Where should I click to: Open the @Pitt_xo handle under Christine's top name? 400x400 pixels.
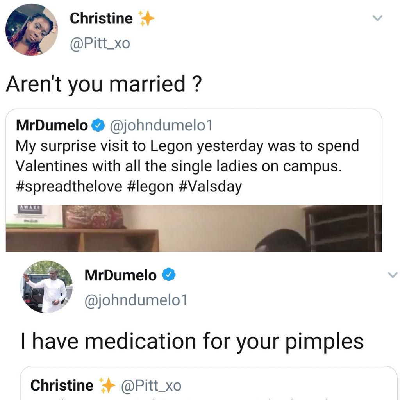99,43
